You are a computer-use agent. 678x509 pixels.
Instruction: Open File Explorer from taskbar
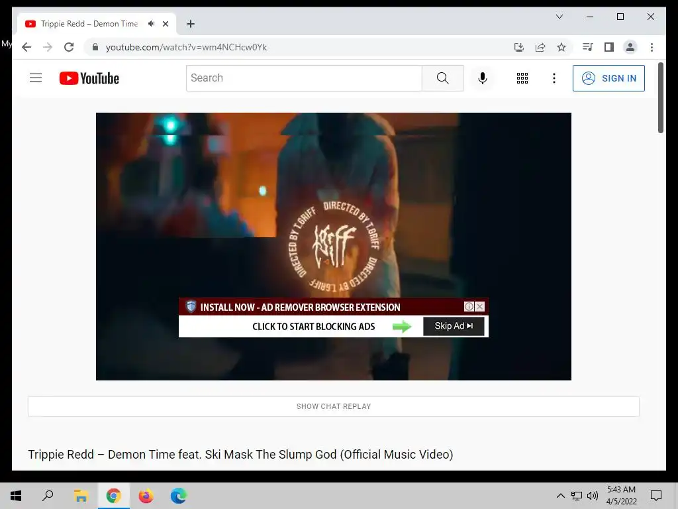pyautogui.click(x=81, y=496)
